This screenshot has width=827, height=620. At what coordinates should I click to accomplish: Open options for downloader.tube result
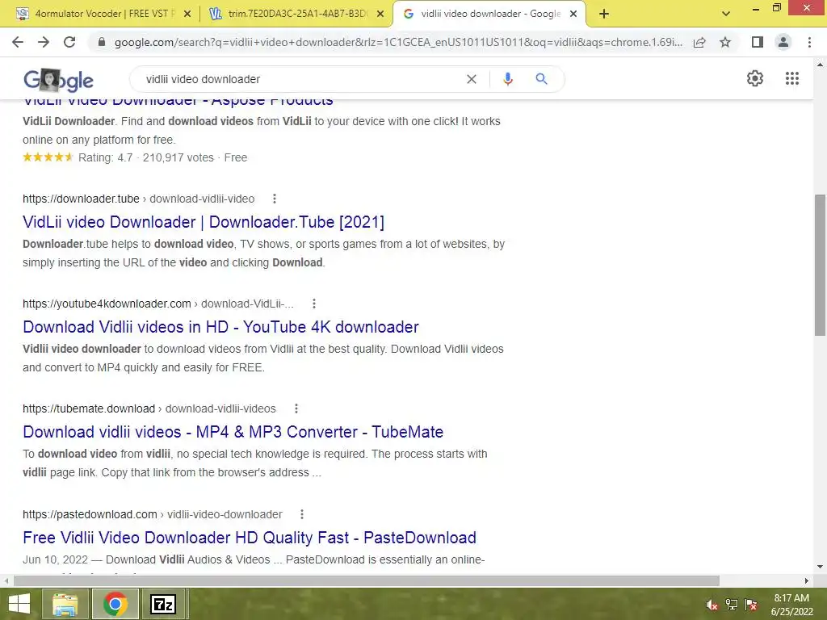(275, 199)
